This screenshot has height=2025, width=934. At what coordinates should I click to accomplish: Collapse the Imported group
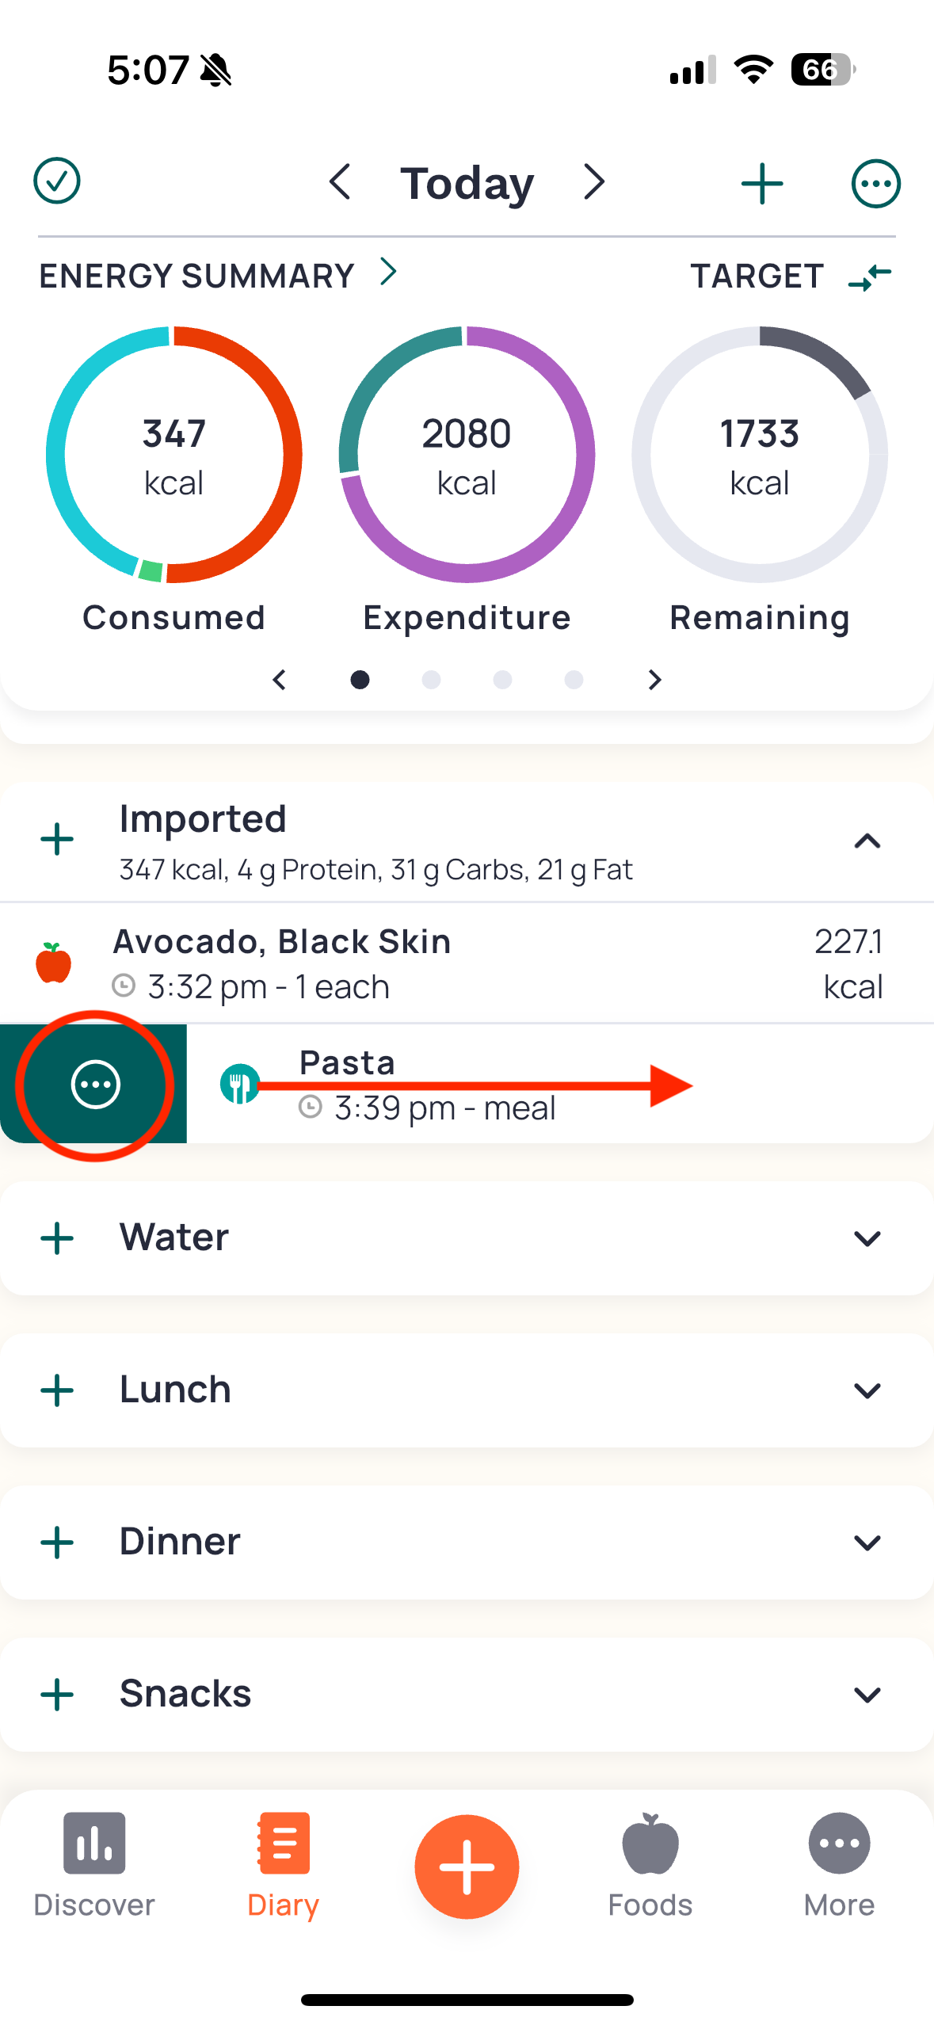click(867, 841)
